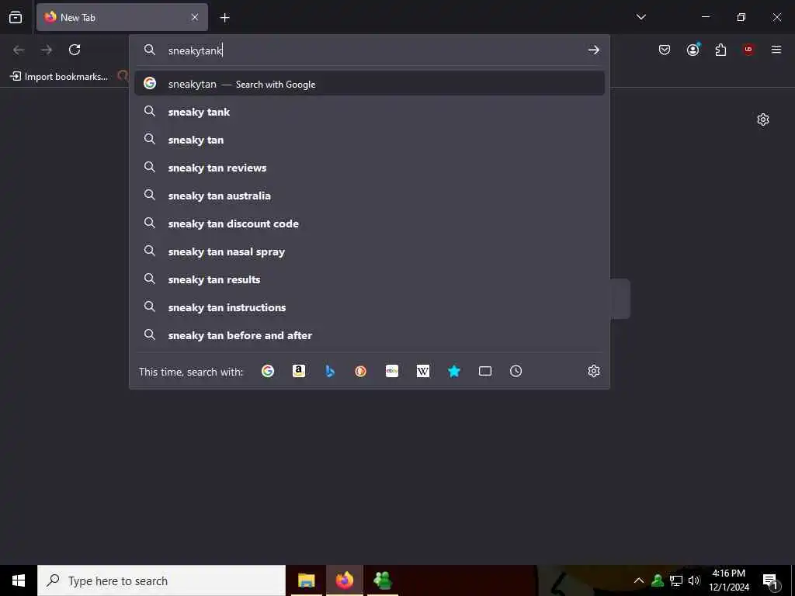Open the list all tabs chevron

click(x=641, y=17)
